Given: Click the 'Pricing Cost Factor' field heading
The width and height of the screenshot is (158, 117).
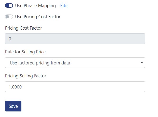Looking at the screenshot, I should pyautogui.click(x=24, y=28).
